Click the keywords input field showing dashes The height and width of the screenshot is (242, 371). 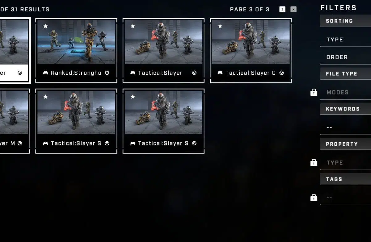[346, 127]
